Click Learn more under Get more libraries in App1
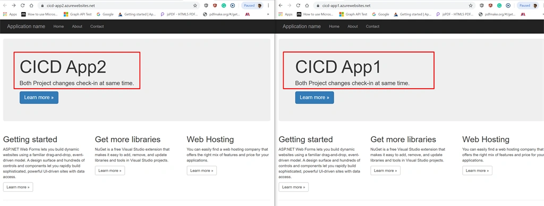The image size is (544, 206). coord(386,170)
